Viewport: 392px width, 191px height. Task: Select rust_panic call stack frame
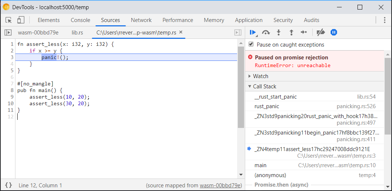click(315, 106)
